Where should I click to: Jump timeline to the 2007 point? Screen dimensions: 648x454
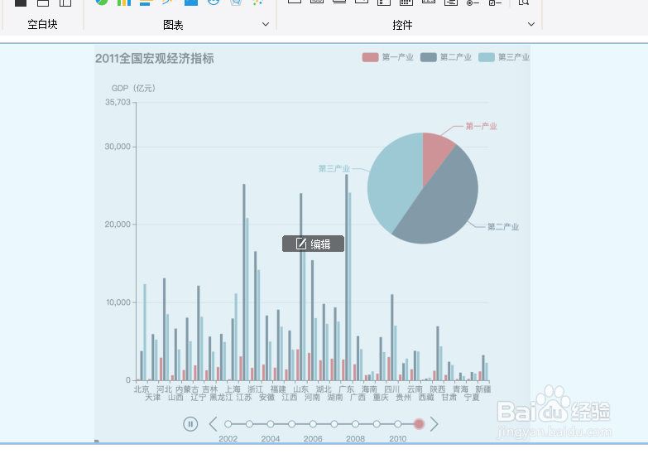(x=334, y=424)
